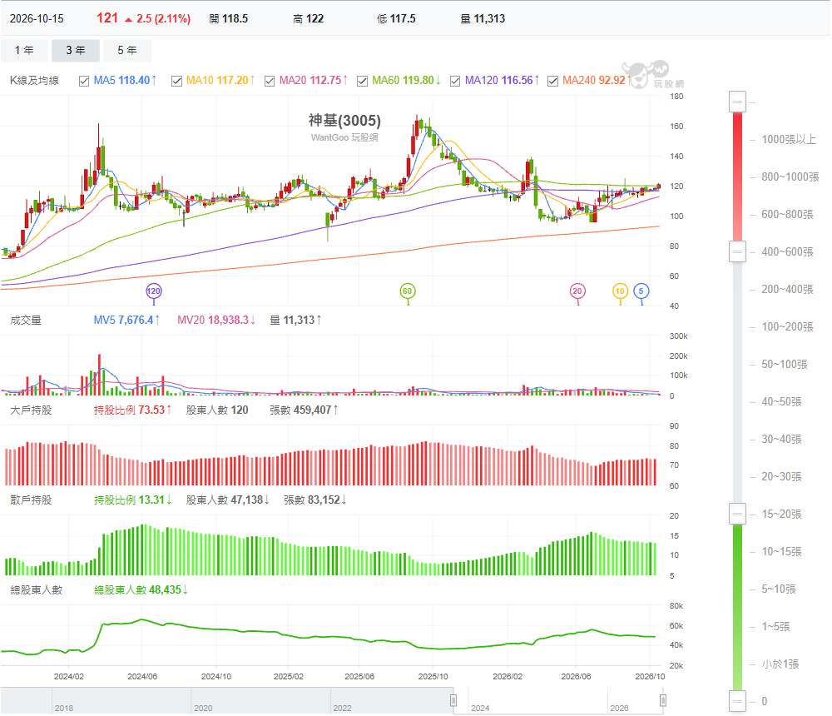The image size is (832, 716).
Task: Click the blue 5 moving average marker
Action: 641,291
